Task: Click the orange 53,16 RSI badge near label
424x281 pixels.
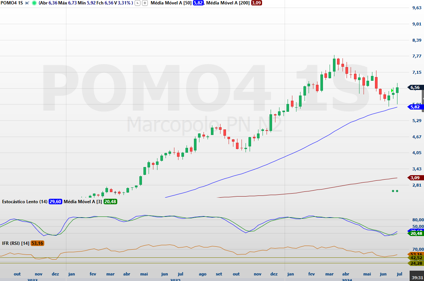Action: pyautogui.click(x=38, y=243)
